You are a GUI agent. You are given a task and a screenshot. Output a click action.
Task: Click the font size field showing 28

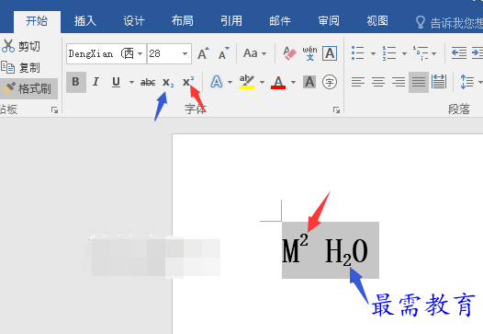pyautogui.click(x=163, y=53)
